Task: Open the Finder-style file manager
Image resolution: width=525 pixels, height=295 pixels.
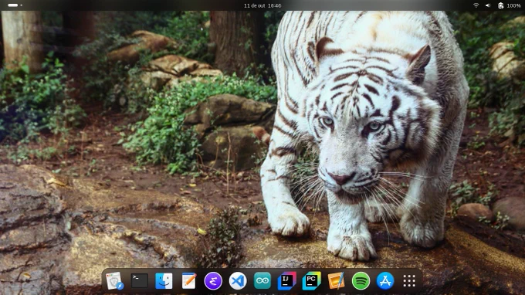Action: pyautogui.click(x=164, y=280)
